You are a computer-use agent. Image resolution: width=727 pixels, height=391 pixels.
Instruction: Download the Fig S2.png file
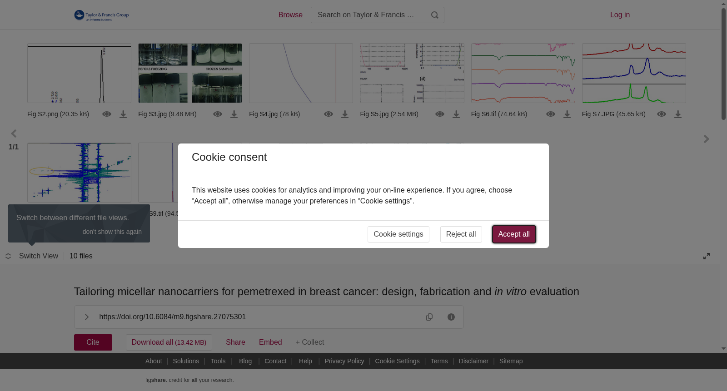123,114
